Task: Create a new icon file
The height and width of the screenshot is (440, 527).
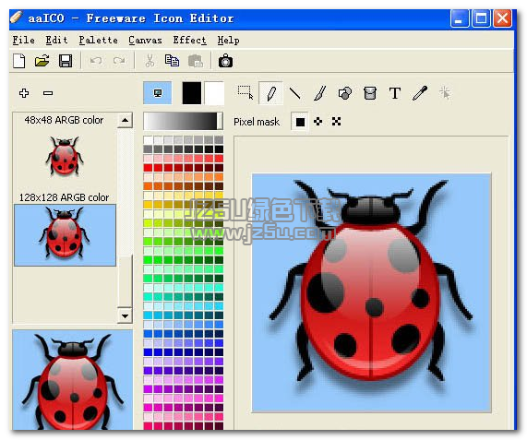Action: (x=19, y=61)
